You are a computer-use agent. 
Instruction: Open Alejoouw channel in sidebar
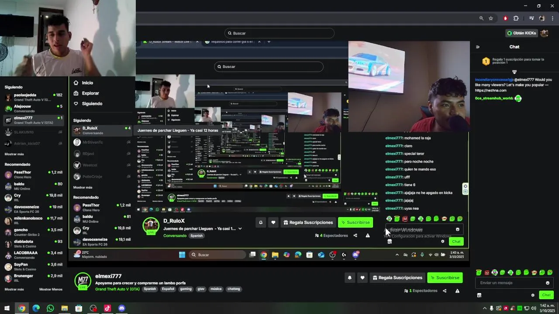point(34,109)
